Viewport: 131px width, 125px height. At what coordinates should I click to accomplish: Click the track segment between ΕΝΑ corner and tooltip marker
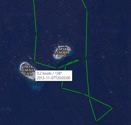click(x=46, y=65)
